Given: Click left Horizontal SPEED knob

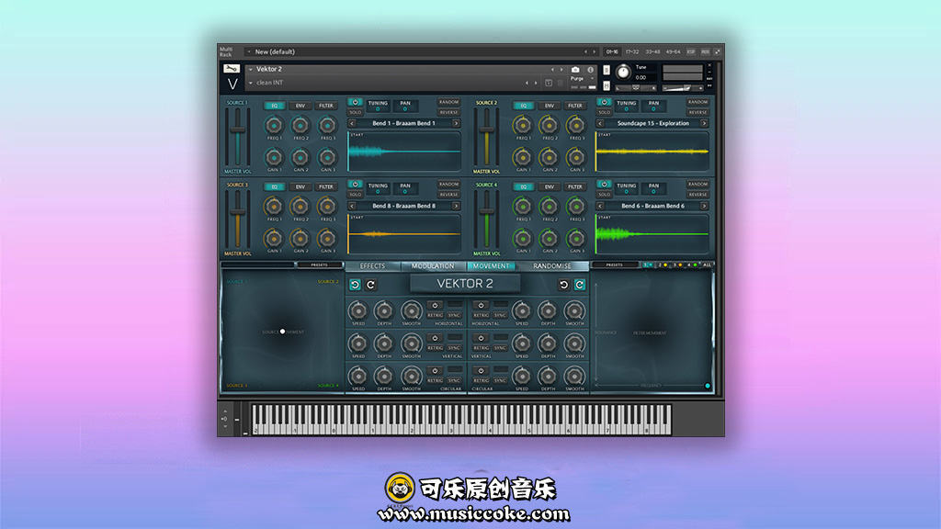Looking at the screenshot, I should [x=358, y=310].
